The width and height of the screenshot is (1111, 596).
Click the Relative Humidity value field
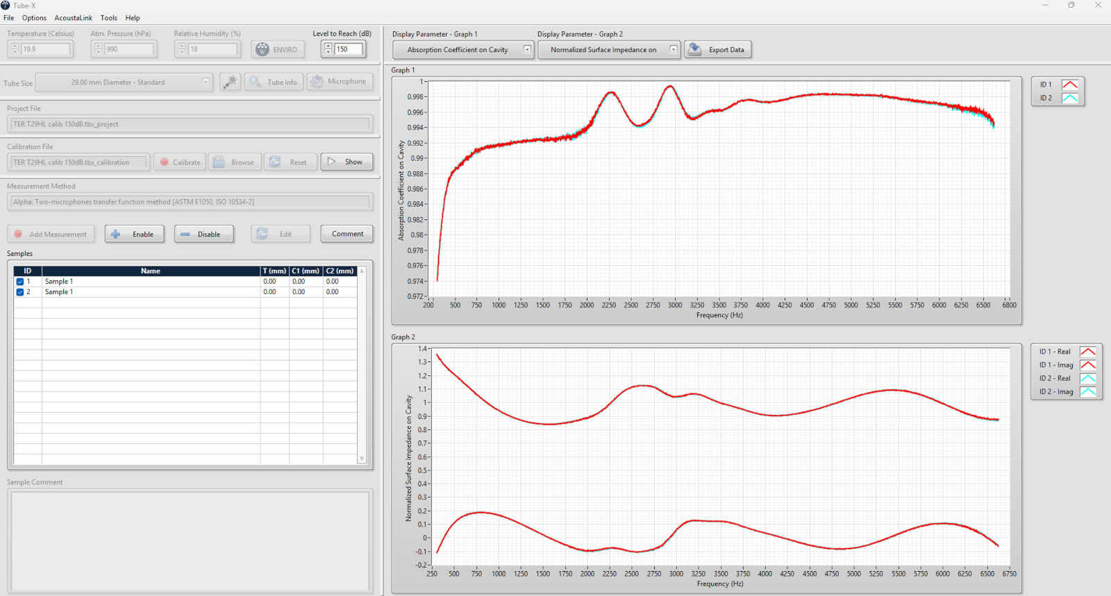click(213, 49)
